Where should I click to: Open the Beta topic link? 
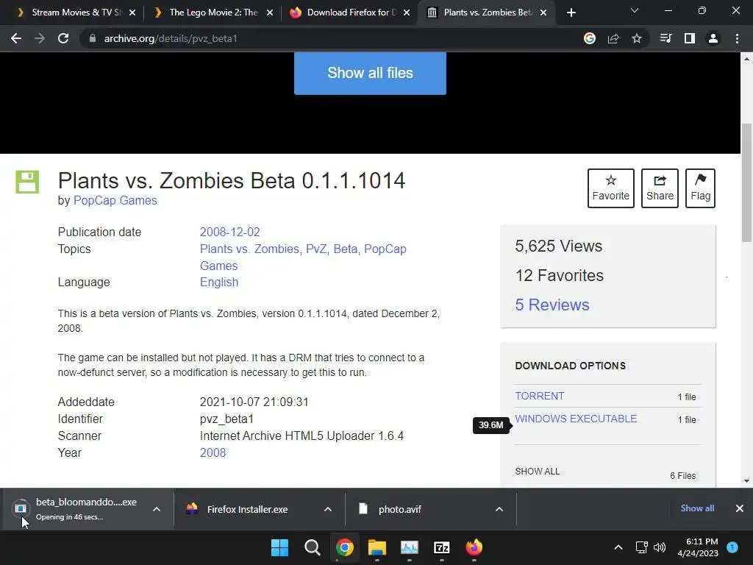pos(346,249)
